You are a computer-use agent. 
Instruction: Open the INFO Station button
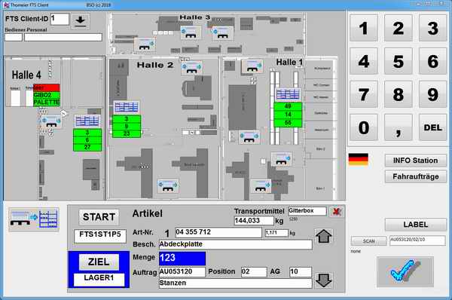[x=415, y=161]
